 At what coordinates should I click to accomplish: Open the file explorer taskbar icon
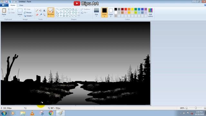tap(23, 113)
